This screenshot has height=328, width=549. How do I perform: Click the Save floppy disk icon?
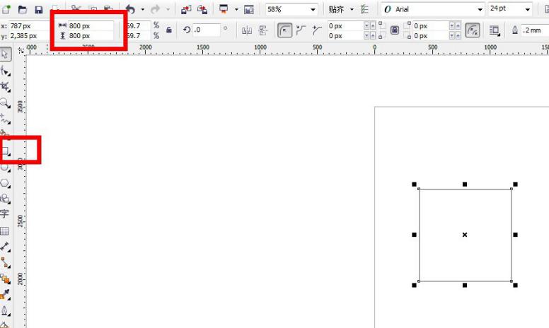pyautogui.click(x=38, y=10)
